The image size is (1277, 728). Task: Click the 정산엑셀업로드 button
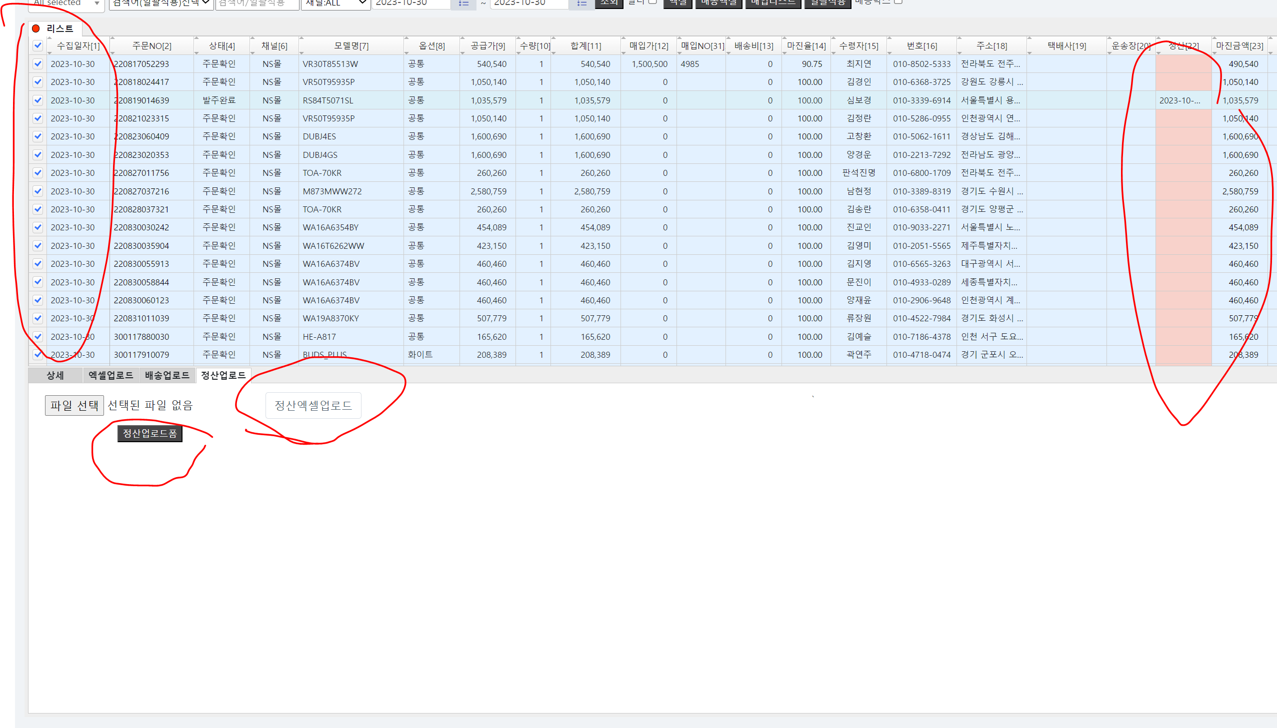click(x=313, y=406)
